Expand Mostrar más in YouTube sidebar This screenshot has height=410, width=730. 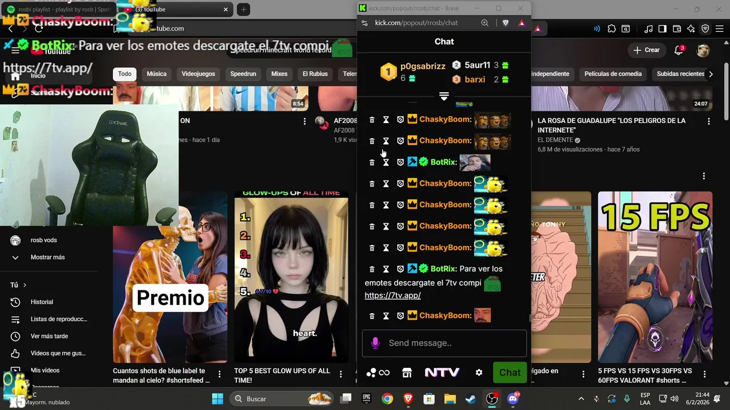tap(48, 257)
